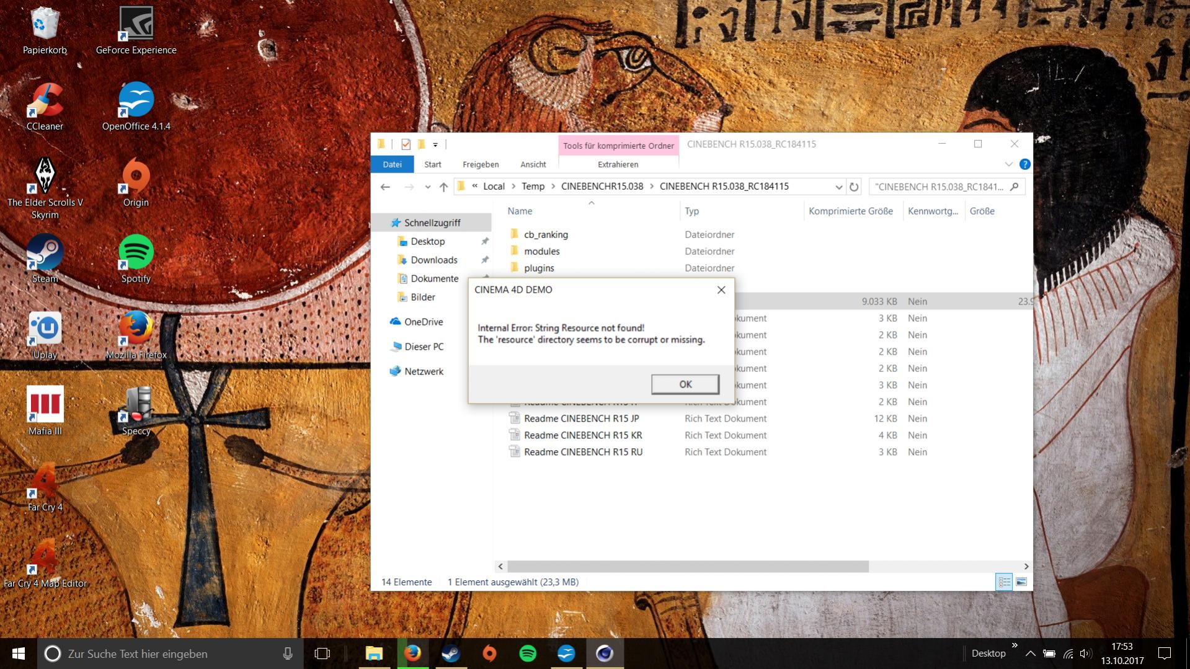1190x669 pixels.
Task: Switch Explorer to details view
Action: (x=1004, y=582)
